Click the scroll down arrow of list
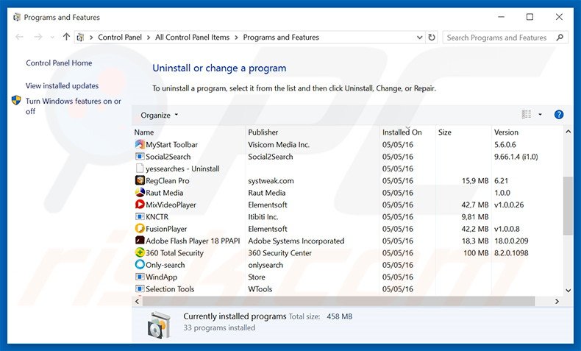This screenshot has height=351, width=581. tap(568, 291)
